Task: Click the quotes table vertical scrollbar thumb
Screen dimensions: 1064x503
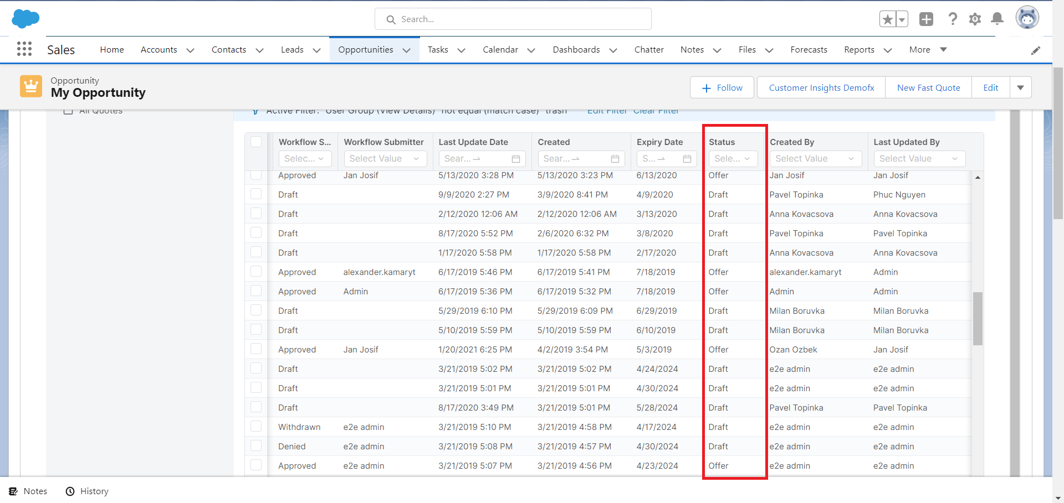Action: point(978,318)
